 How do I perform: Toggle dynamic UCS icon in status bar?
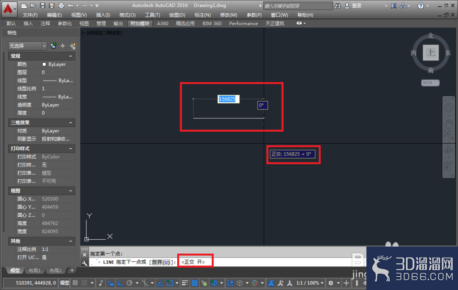click(230, 283)
